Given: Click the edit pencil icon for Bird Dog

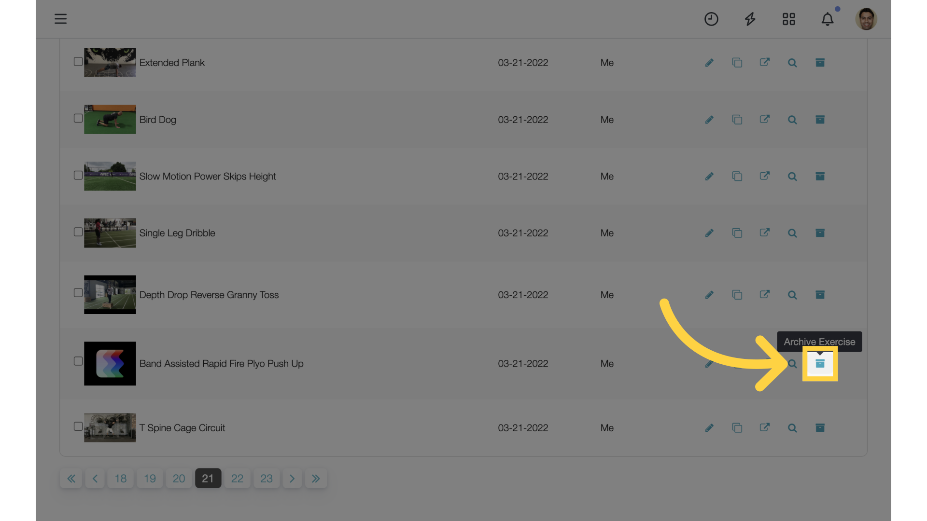Looking at the screenshot, I should pyautogui.click(x=709, y=120).
